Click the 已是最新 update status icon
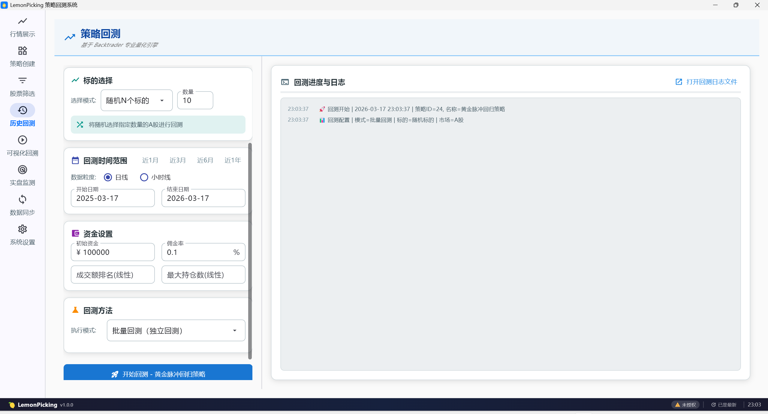 pyautogui.click(x=714, y=405)
